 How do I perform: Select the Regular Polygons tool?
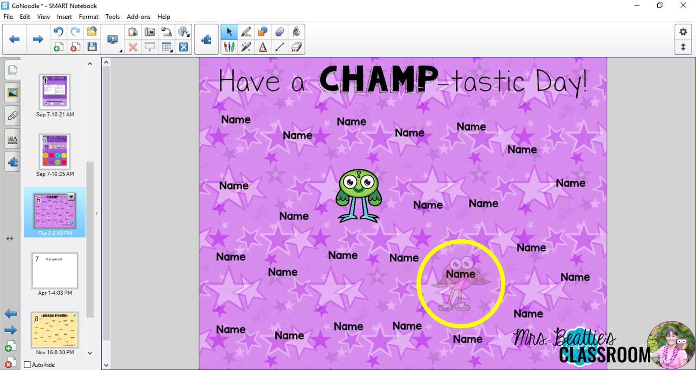click(280, 32)
